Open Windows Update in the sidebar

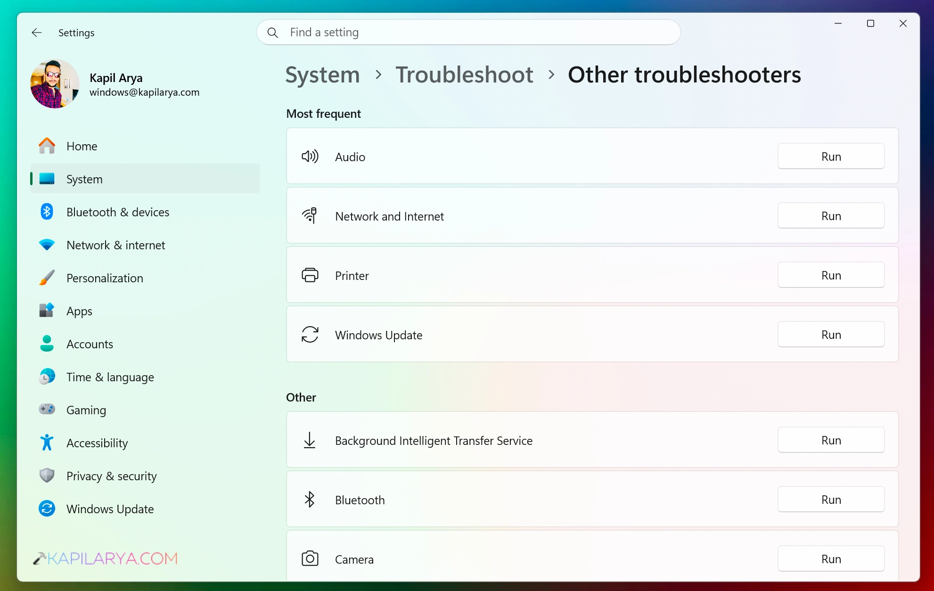[145, 509]
